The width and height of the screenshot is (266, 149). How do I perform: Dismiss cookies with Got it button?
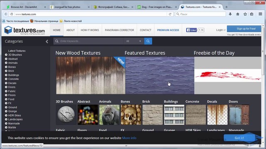tap(239, 138)
